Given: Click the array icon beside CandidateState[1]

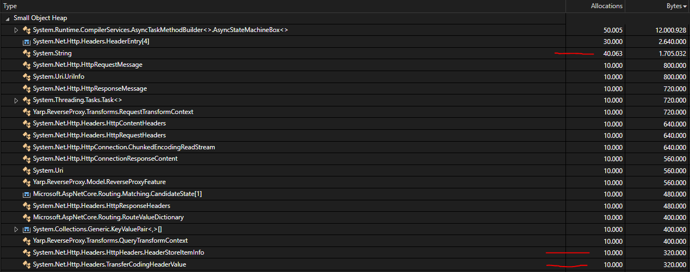Looking at the screenshot, I should coord(26,194).
